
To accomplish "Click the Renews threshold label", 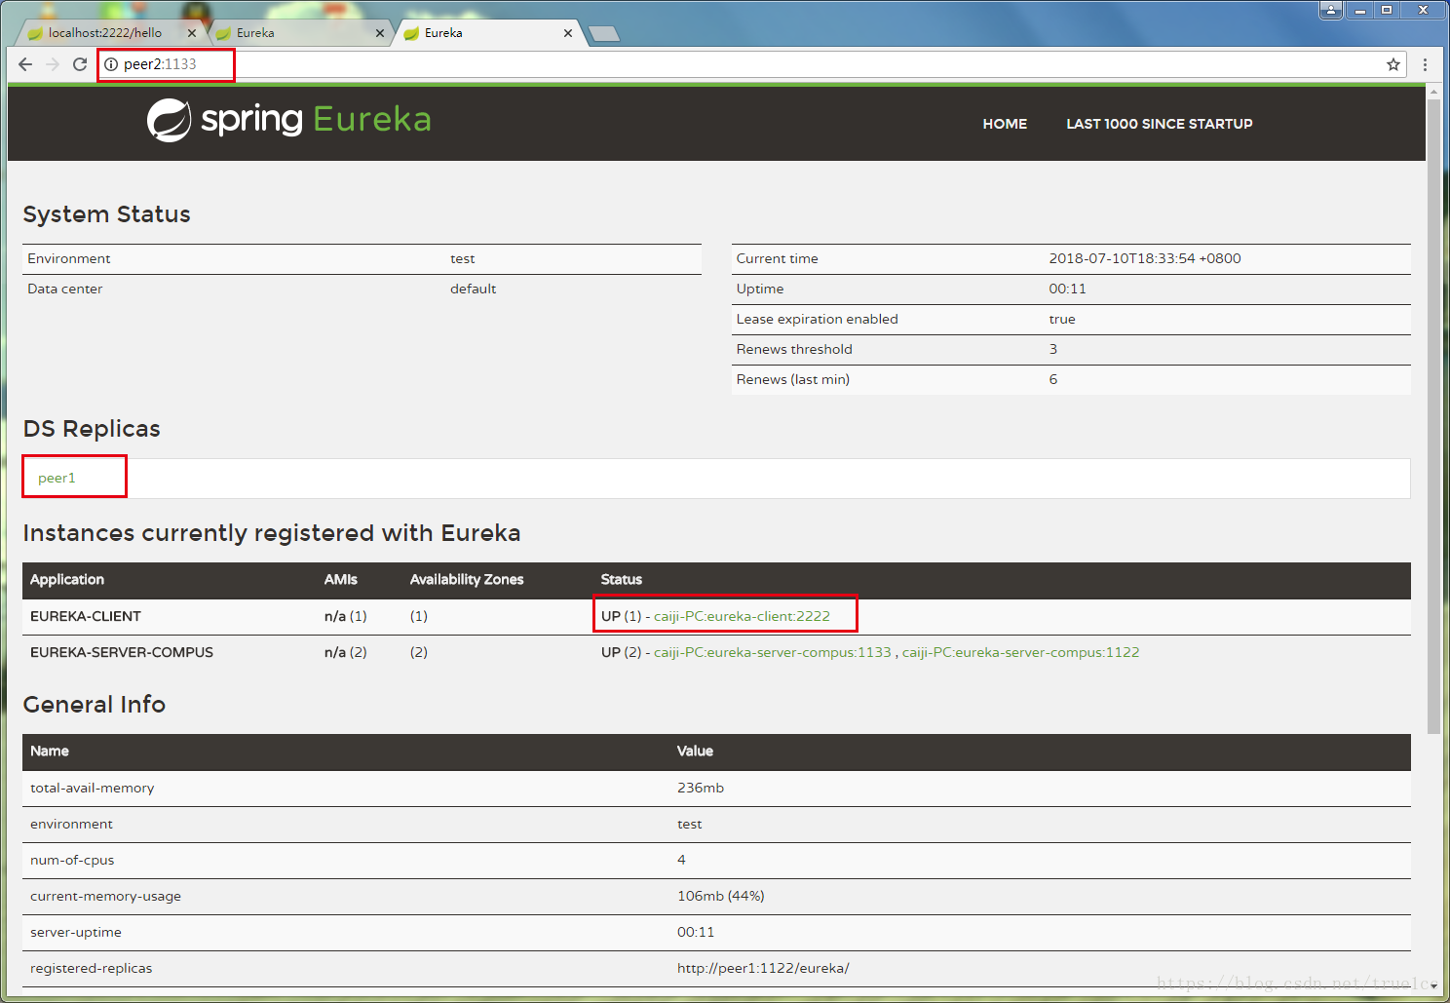I will 794,349.
